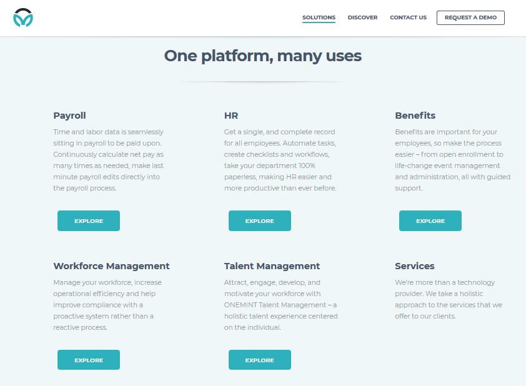Image resolution: width=526 pixels, height=386 pixels.
Task: Explore the Payroll solution
Action: (88, 220)
